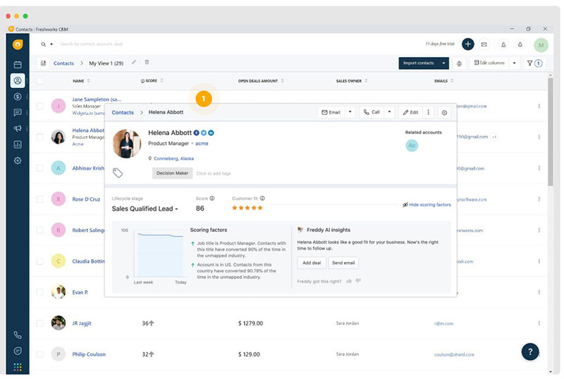The image size is (564, 381).
Task: Click the Score info icon
Action: (212, 198)
